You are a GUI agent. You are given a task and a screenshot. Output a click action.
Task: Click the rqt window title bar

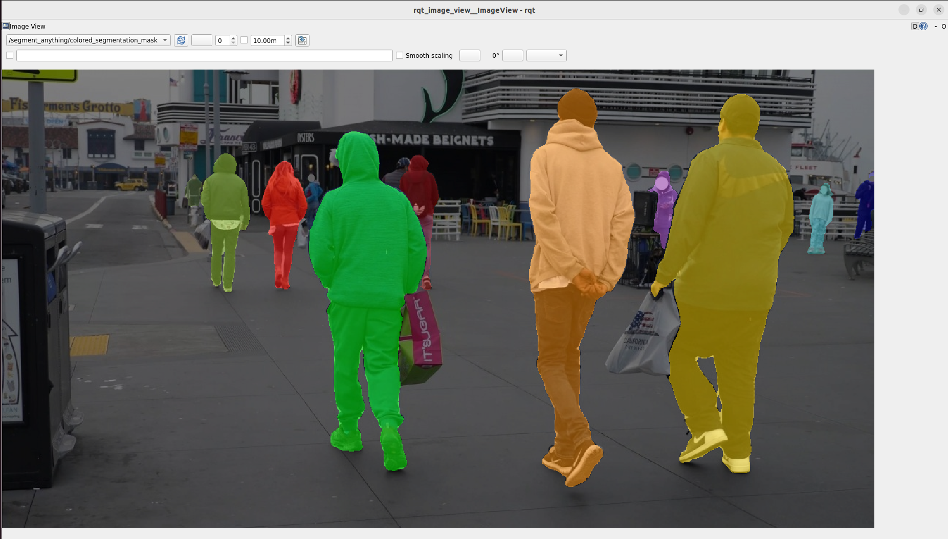(473, 10)
